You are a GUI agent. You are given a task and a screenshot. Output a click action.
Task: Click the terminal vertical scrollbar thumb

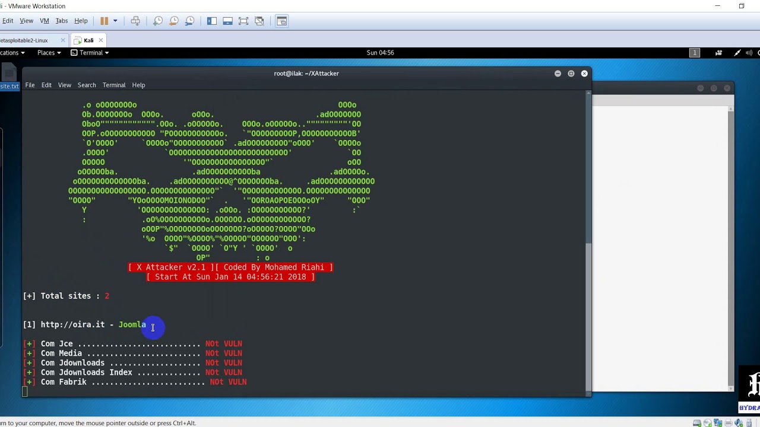pos(588,318)
